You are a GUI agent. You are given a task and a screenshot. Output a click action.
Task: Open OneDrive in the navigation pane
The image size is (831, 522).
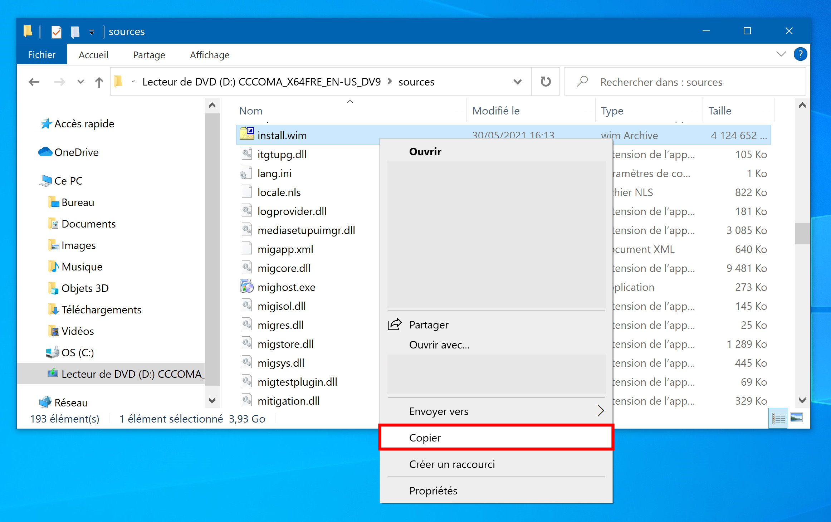tap(69, 152)
